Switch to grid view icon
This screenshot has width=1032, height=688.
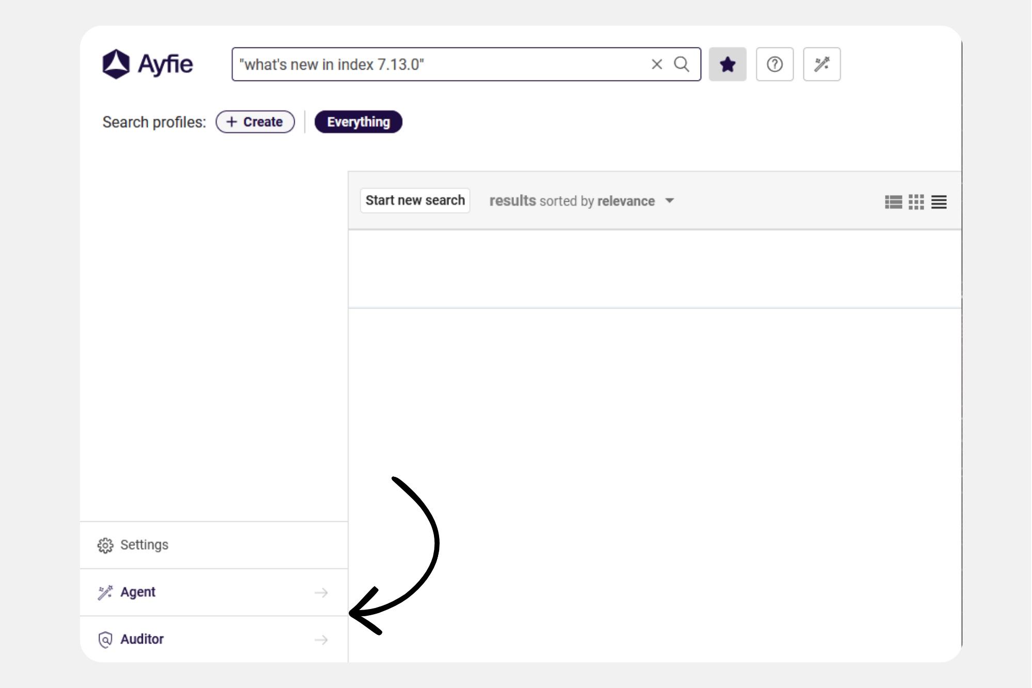916,202
